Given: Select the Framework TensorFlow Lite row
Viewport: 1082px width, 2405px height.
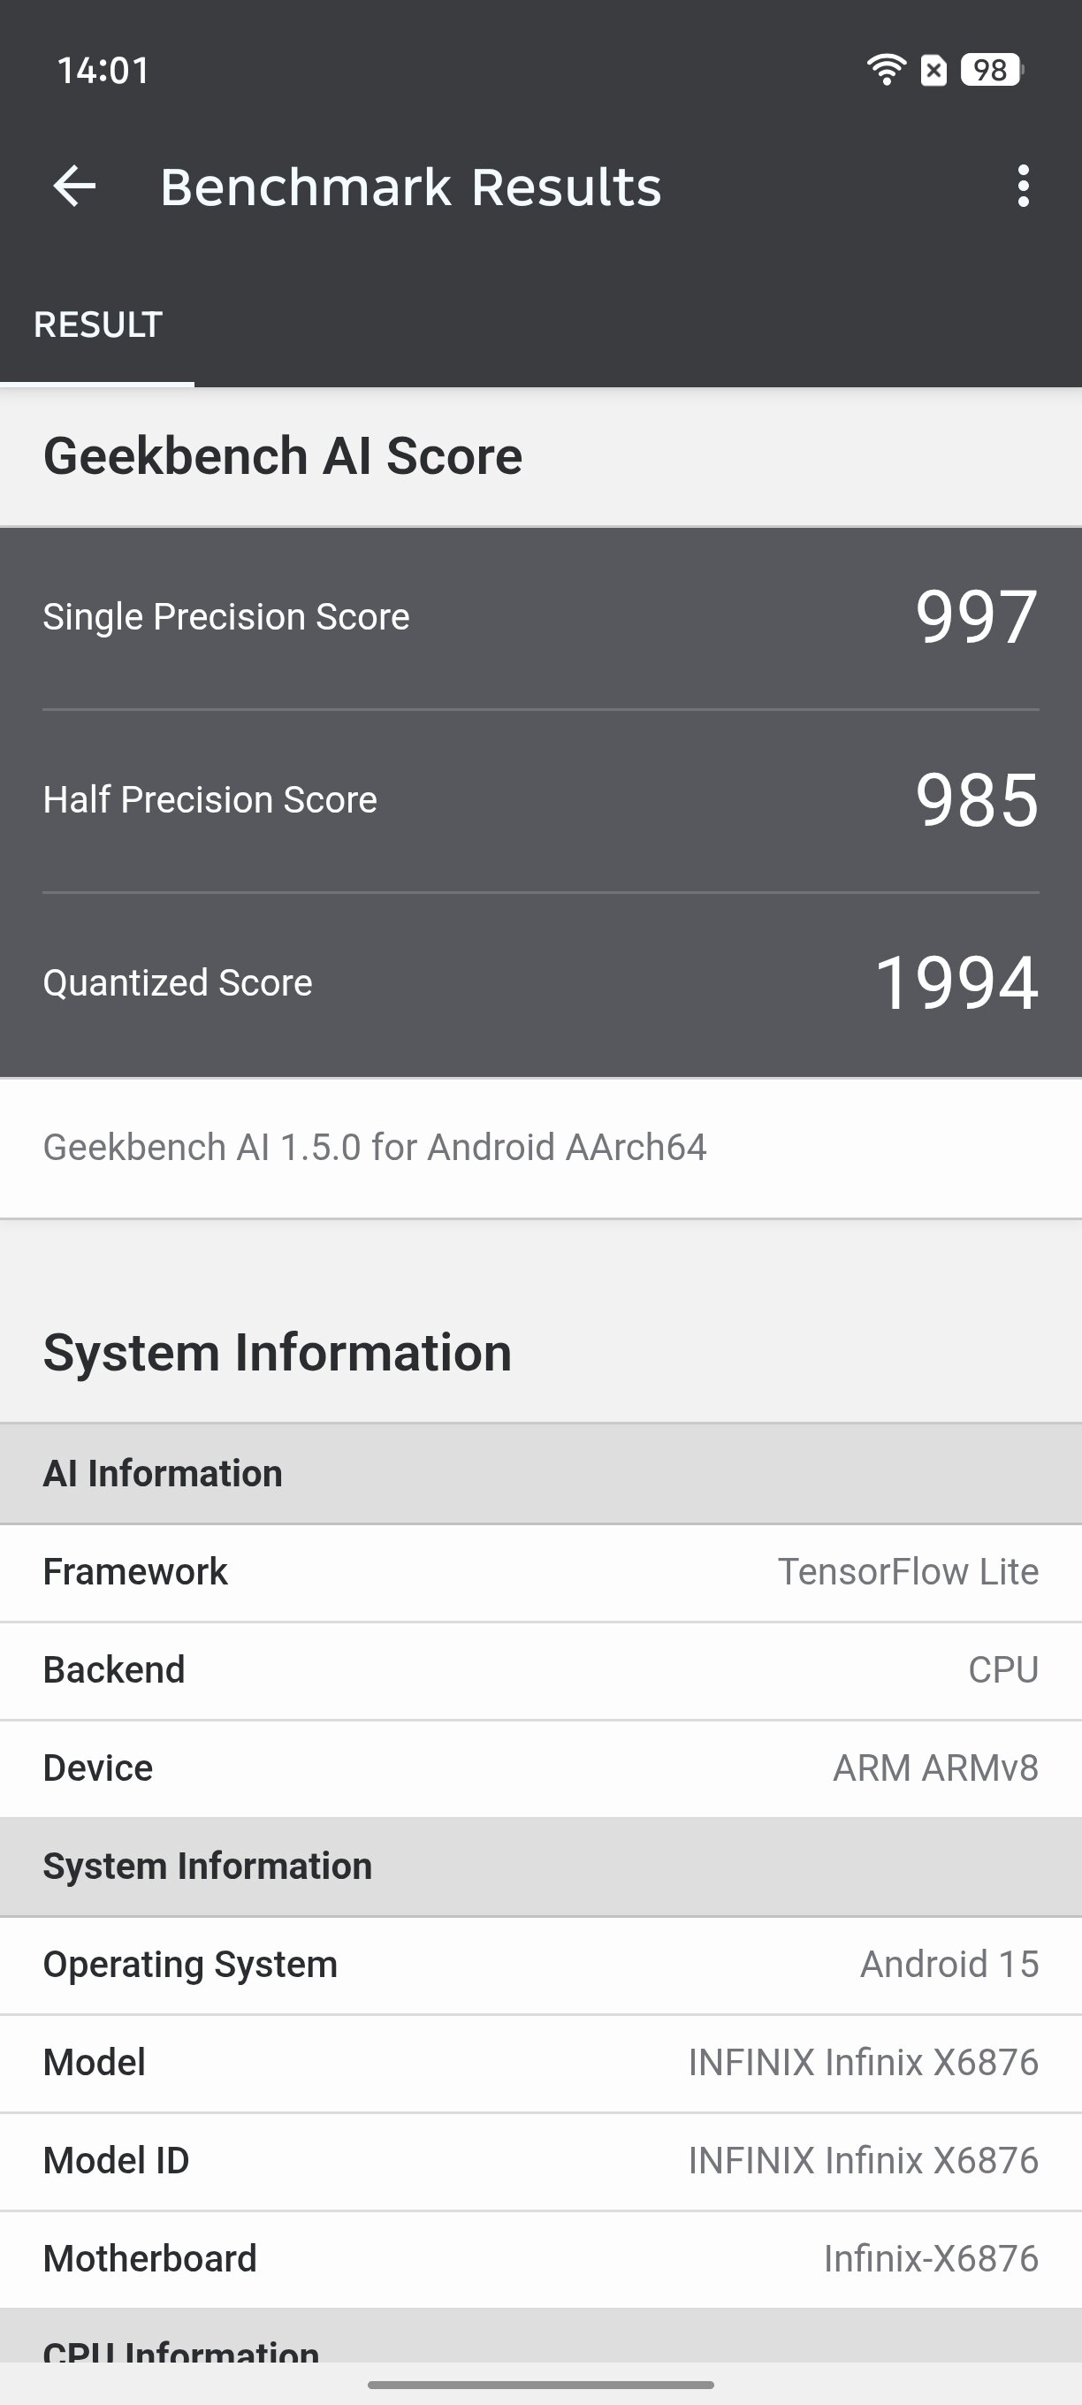Looking at the screenshot, I should pos(540,1572).
